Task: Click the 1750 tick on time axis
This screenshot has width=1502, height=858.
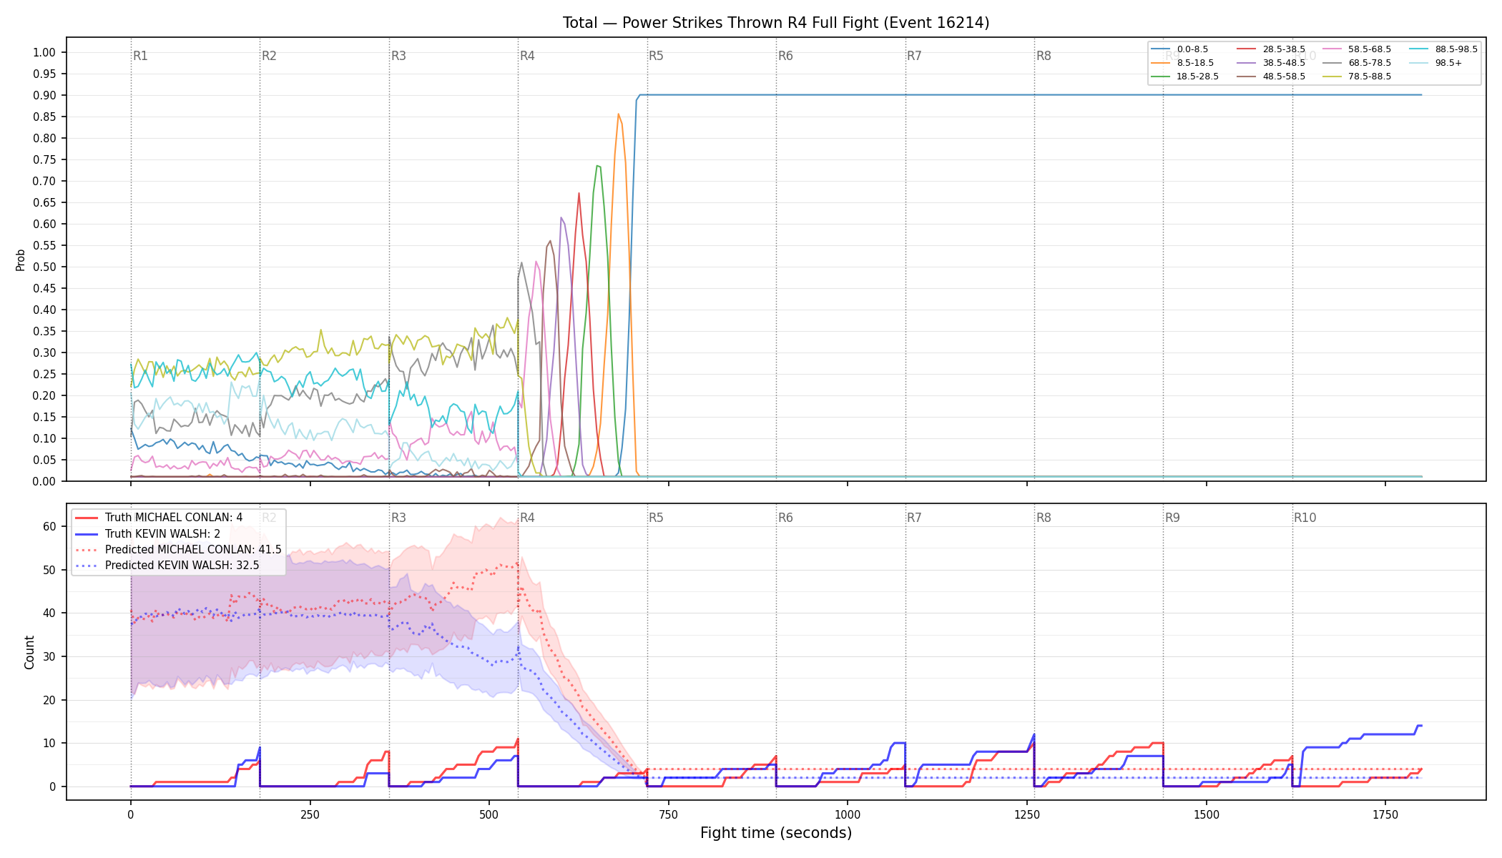Action: coord(1385,814)
